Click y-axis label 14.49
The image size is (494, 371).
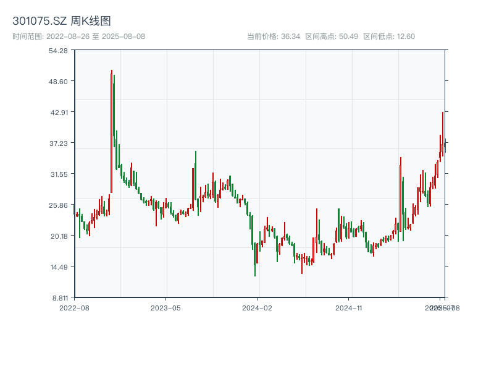[59, 267]
